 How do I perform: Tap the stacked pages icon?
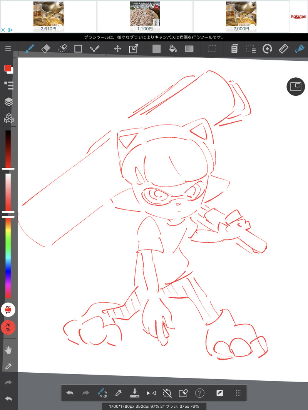click(x=235, y=49)
